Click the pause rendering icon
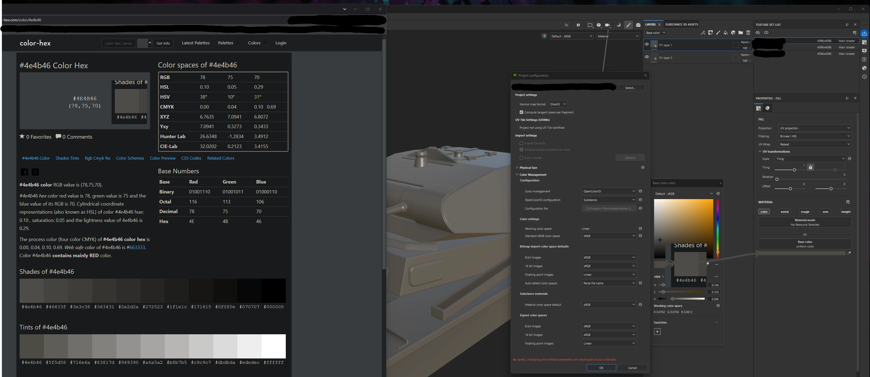The image size is (870, 377). coord(578,25)
